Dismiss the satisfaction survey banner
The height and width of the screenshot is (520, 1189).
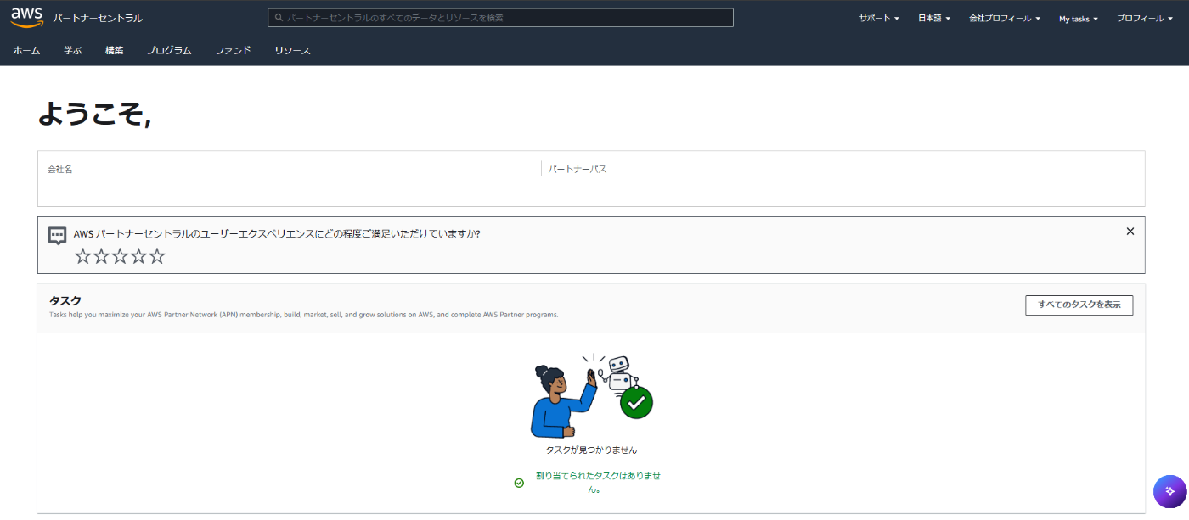[x=1130, y=231]
